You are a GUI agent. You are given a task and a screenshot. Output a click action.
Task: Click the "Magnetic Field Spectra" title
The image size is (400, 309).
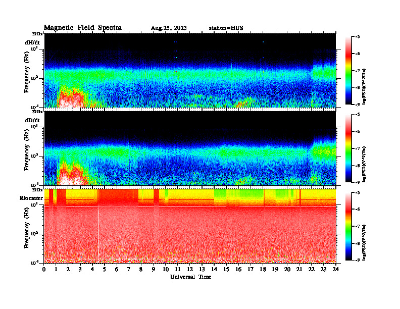[83, 28]
